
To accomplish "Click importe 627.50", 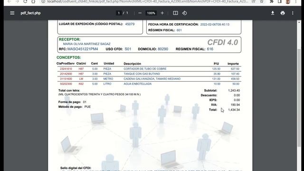I will [235, 69].
